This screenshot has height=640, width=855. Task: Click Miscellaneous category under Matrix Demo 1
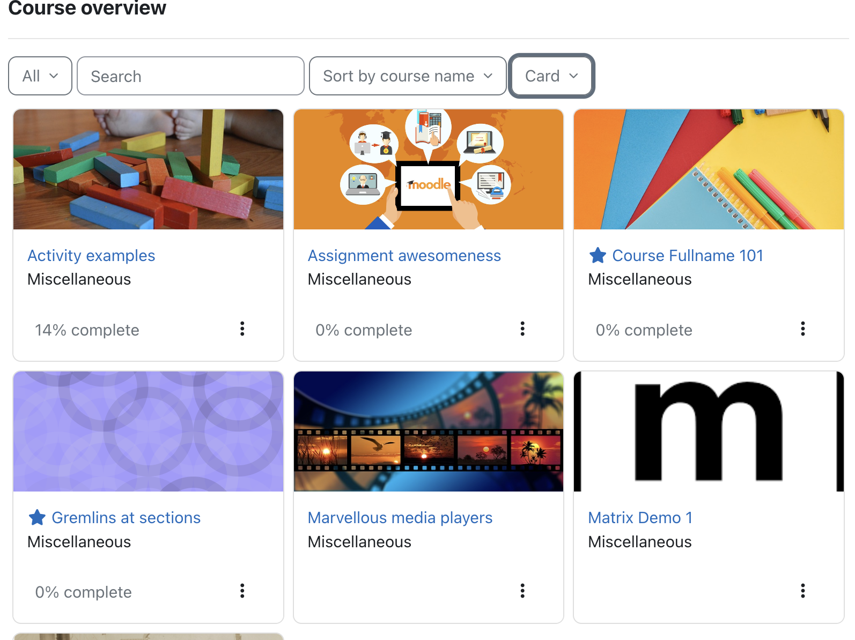pos(640,542)
